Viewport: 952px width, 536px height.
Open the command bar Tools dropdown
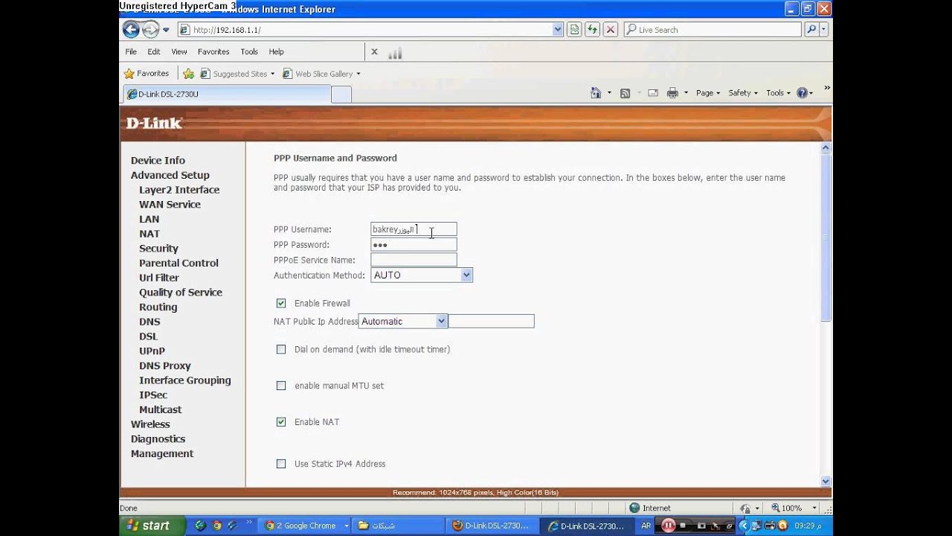(779, 93)
